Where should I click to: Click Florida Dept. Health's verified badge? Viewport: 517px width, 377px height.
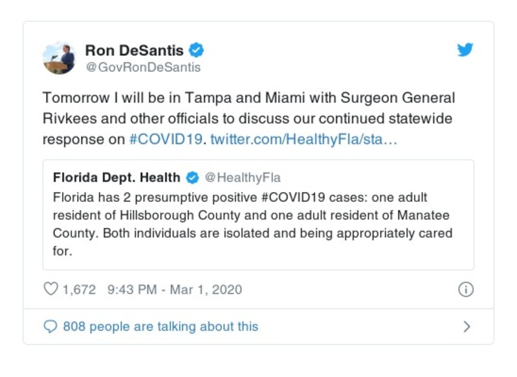192,177
